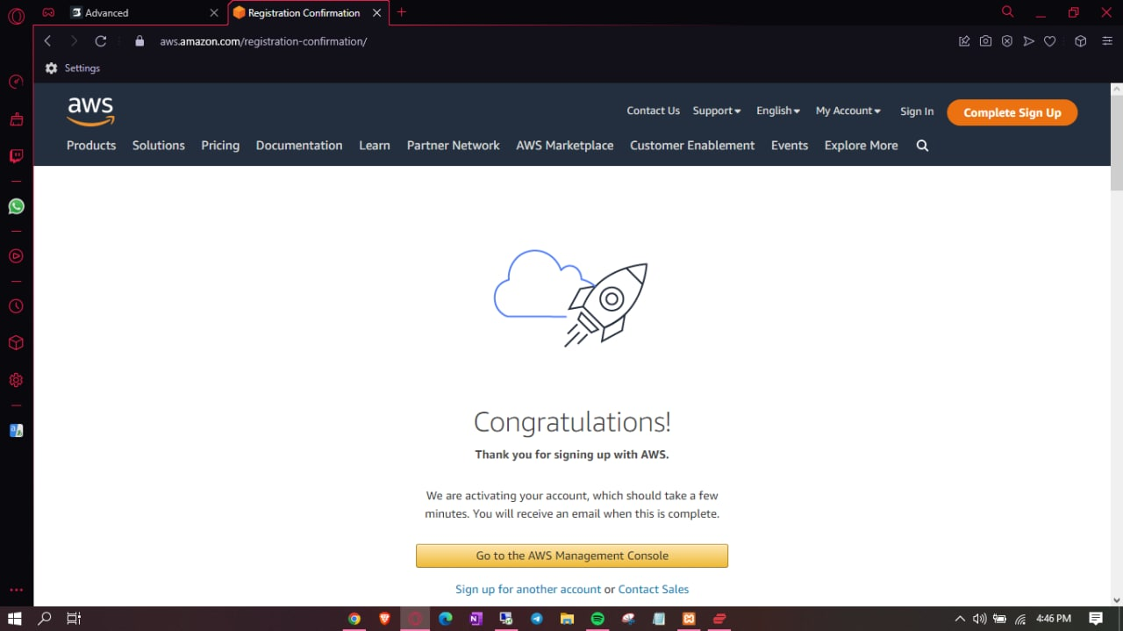
Task: Open GX Control speedometer in sidebar
Action: (x=16, y=82)
